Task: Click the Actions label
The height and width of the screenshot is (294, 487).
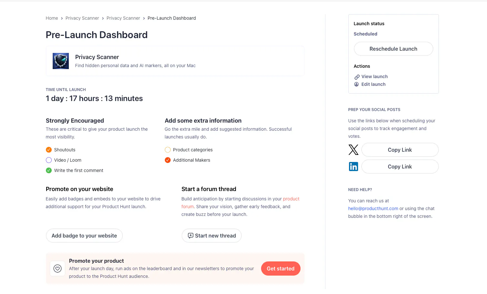Action: (x=362, y=66)
